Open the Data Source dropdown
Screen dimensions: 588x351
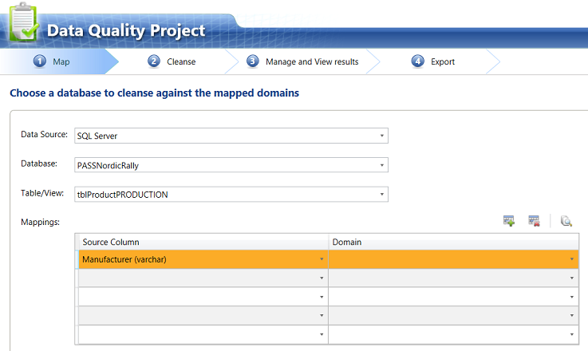[383, 136]
